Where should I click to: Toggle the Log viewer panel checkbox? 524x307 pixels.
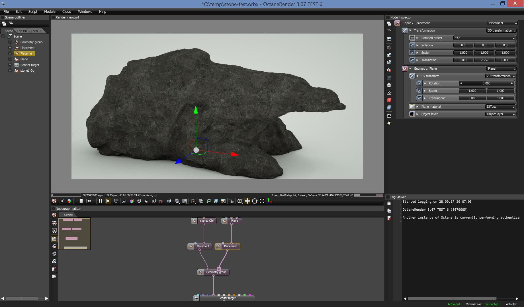pos(388,197)
